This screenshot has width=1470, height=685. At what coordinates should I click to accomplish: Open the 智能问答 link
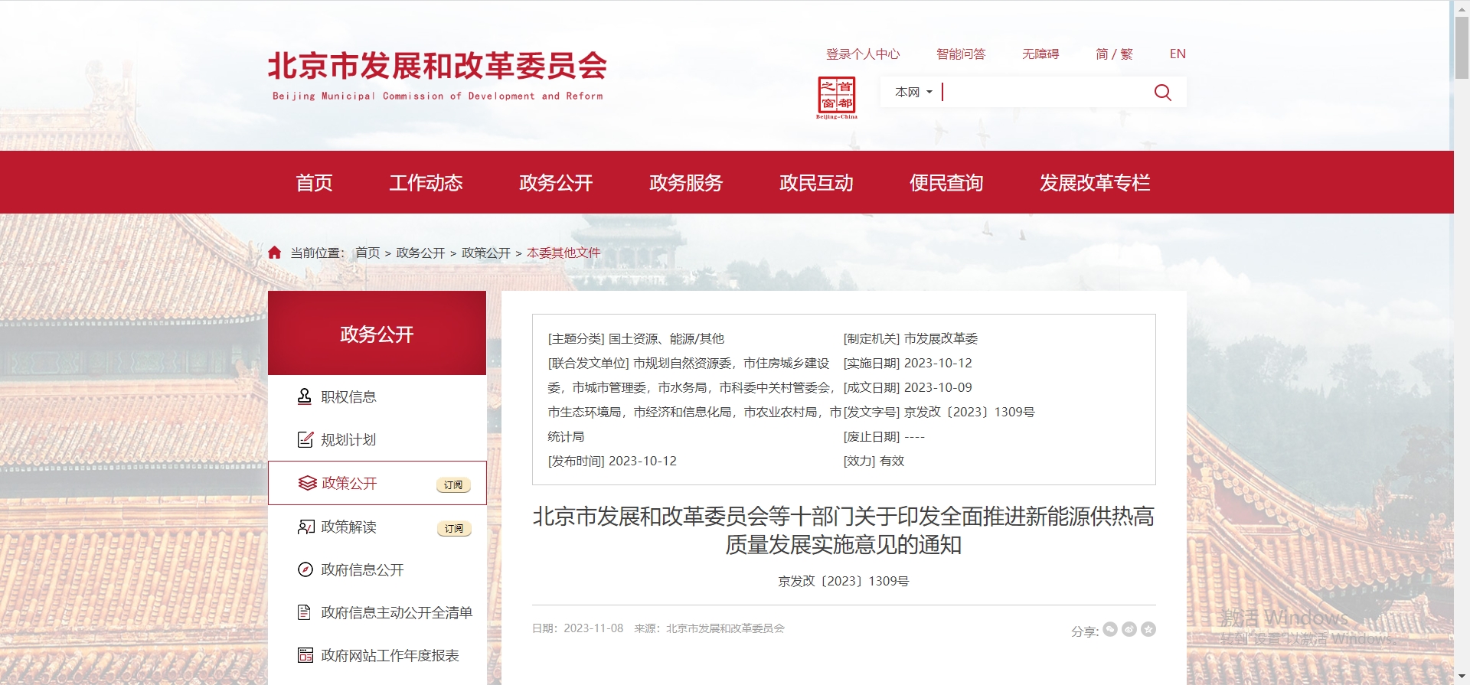(x=961, y=54)
